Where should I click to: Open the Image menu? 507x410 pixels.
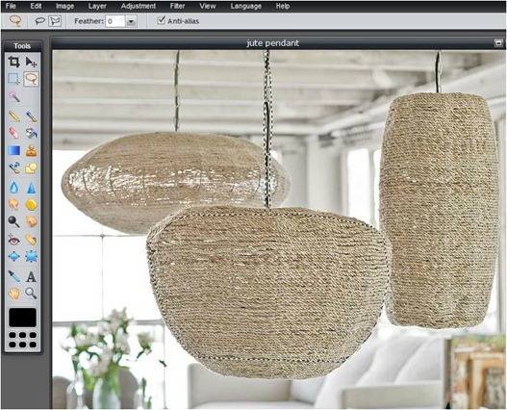[x=64, y=6]
